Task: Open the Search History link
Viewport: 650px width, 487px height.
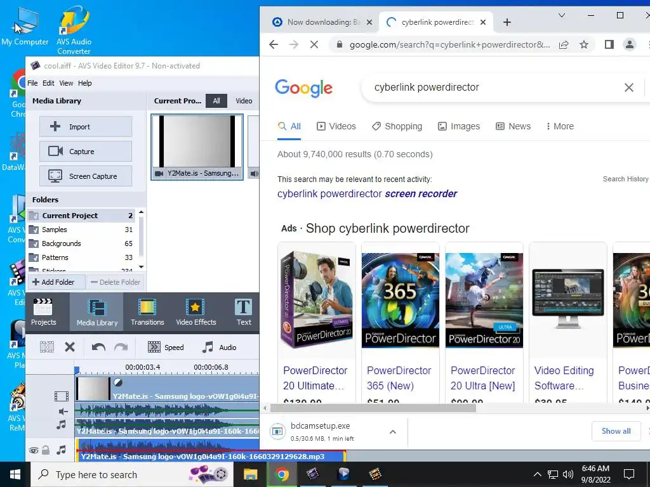Action: [625, 179]
